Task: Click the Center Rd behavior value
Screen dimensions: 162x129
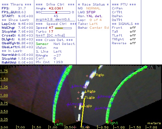Action: 99,28
